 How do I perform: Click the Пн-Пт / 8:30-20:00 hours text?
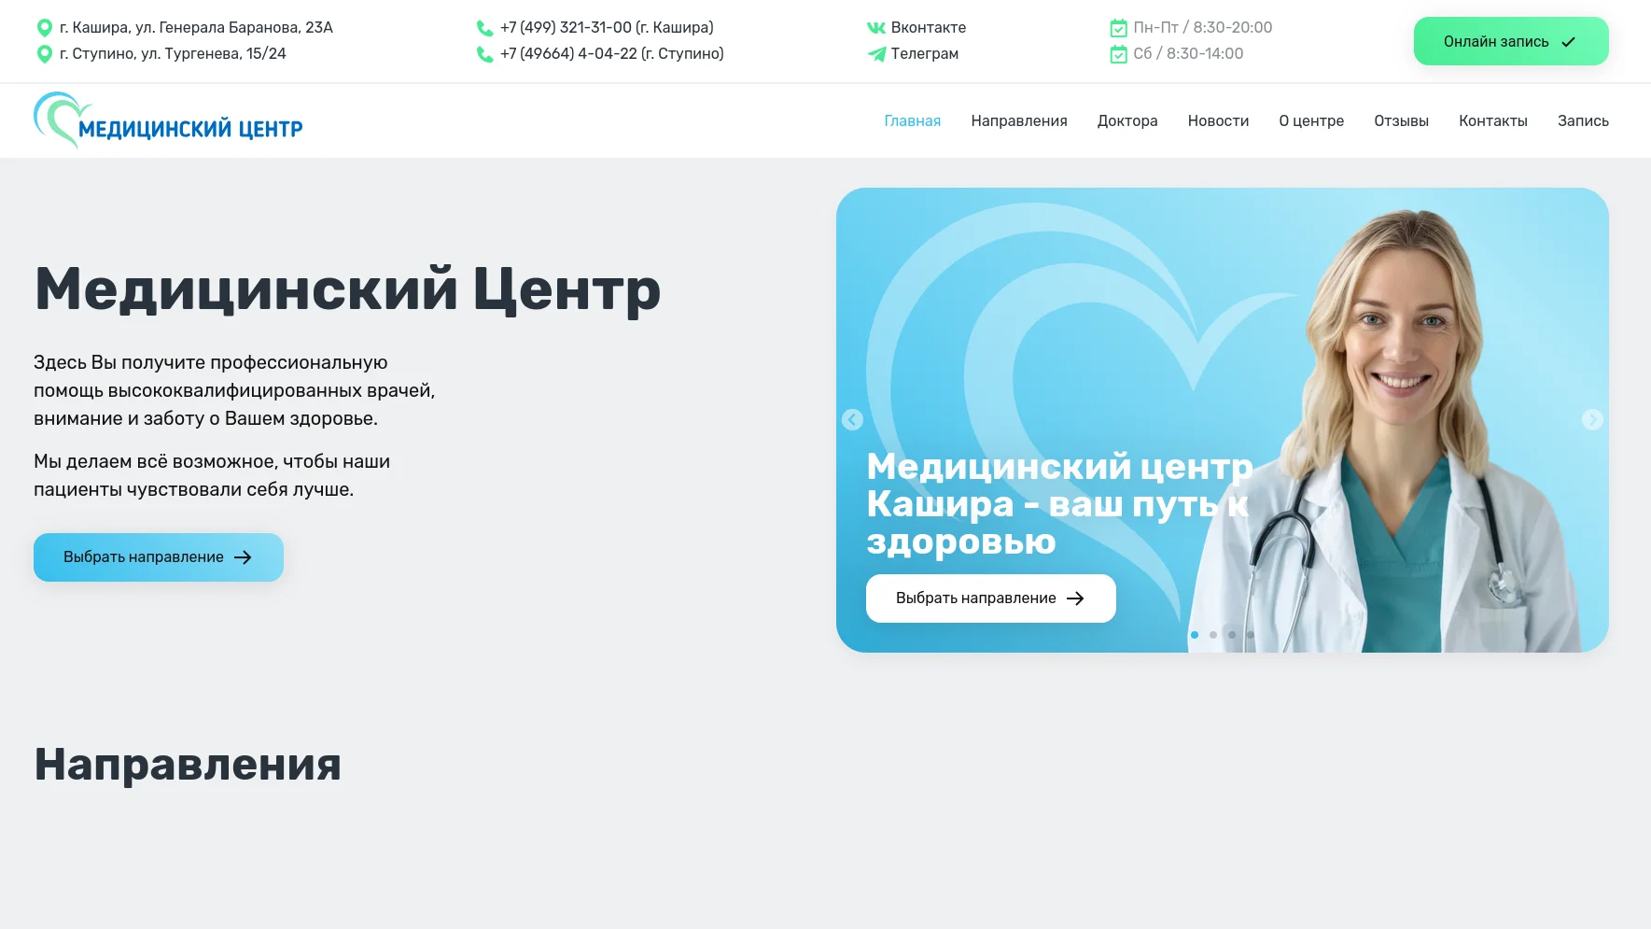[1203, 28]
